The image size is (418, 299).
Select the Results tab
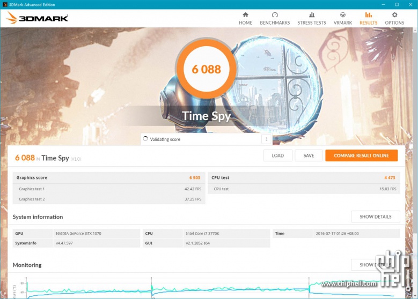coord(368,19)
